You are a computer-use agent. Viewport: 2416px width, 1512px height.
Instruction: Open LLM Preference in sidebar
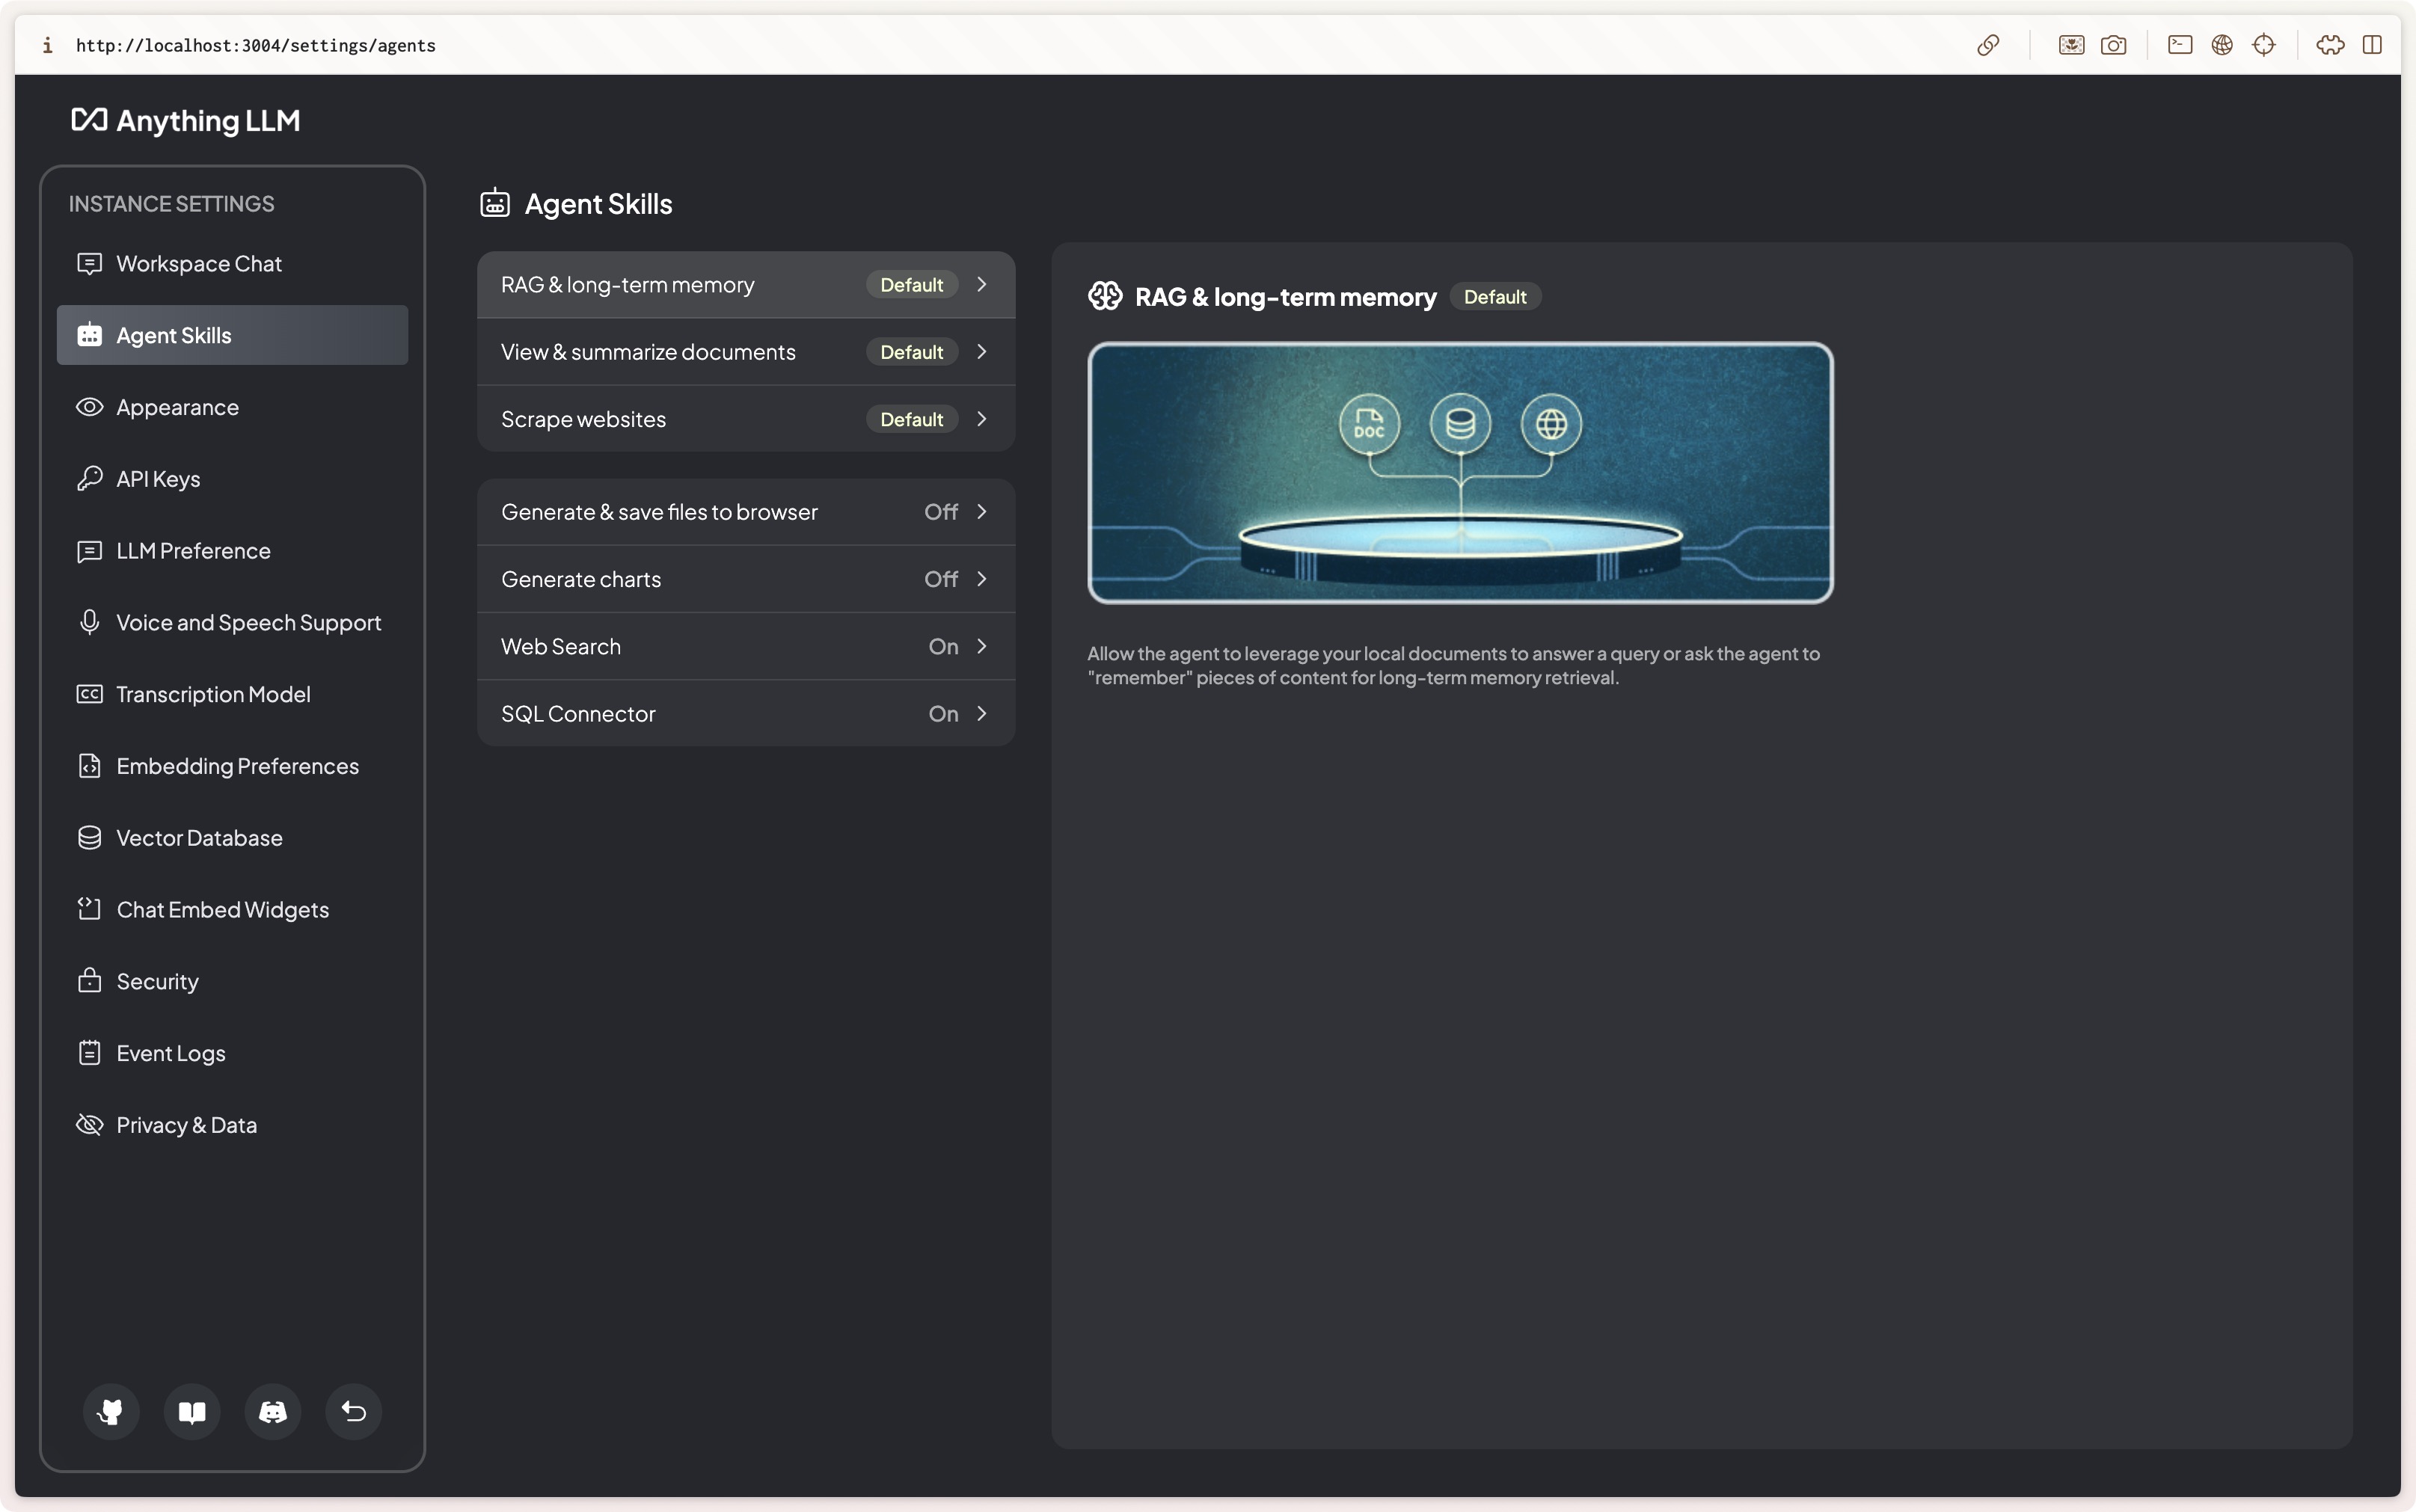(x=193, y=551)
